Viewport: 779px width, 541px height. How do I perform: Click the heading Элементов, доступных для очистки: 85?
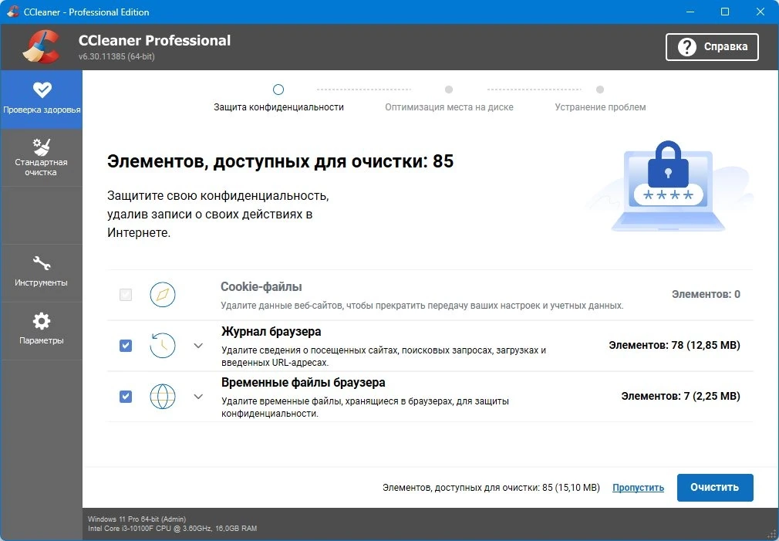[x=280, y=161]
